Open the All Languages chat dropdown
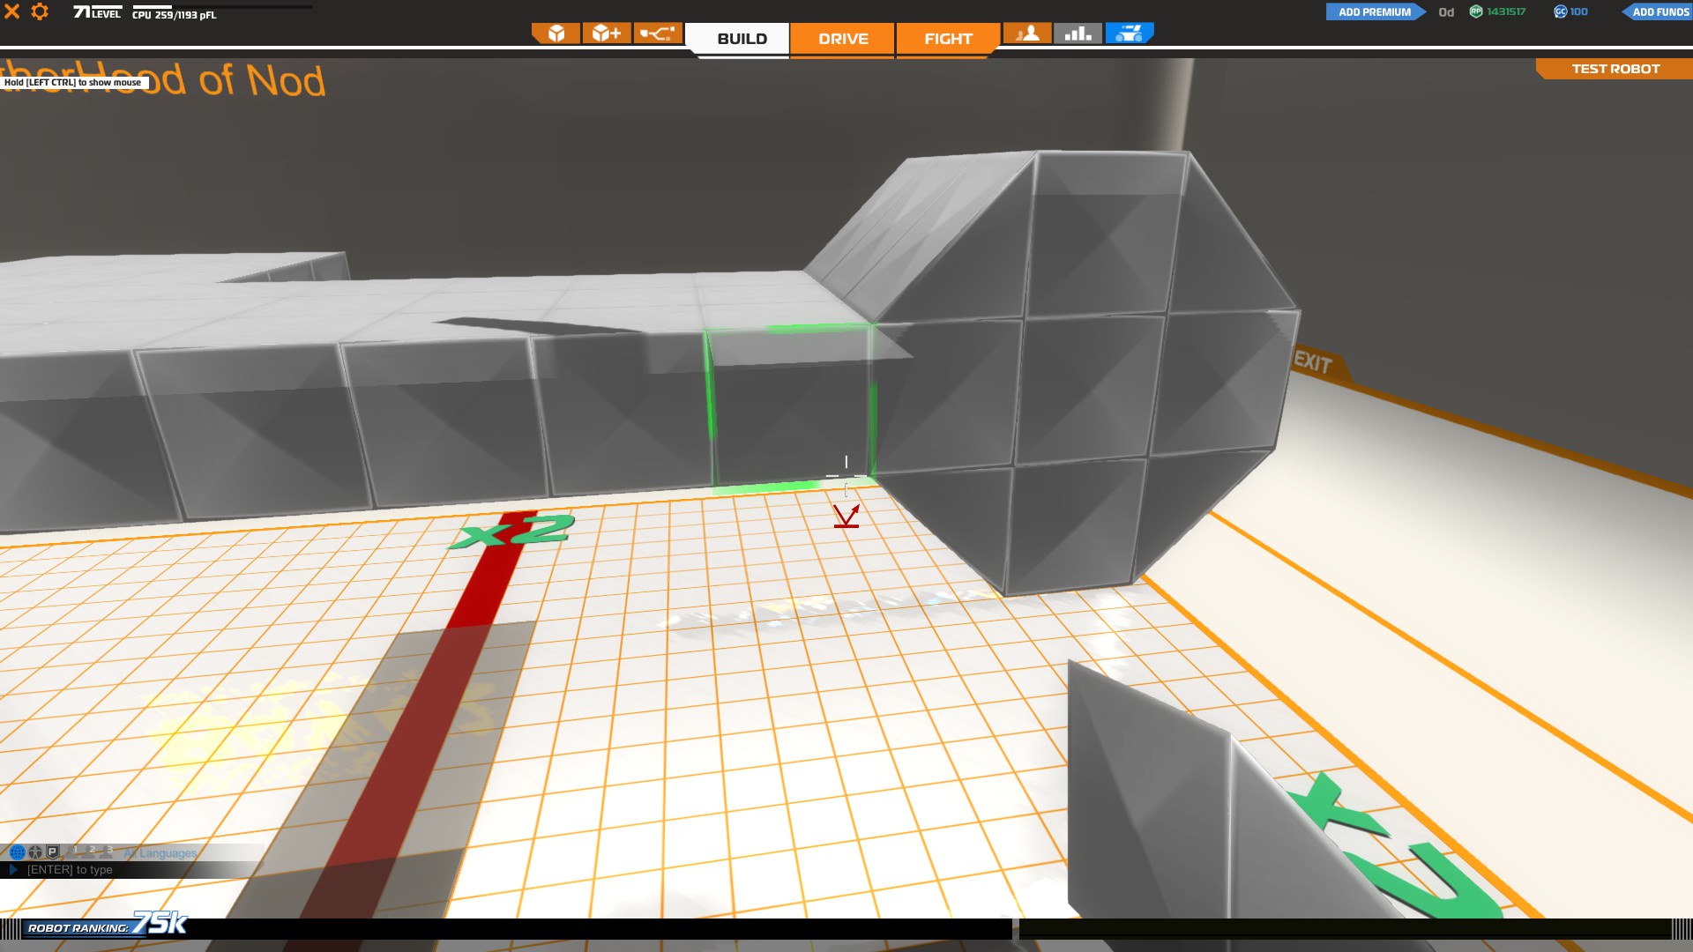The width and height of the screenshot is (1693, 952). tap(160, 853)
